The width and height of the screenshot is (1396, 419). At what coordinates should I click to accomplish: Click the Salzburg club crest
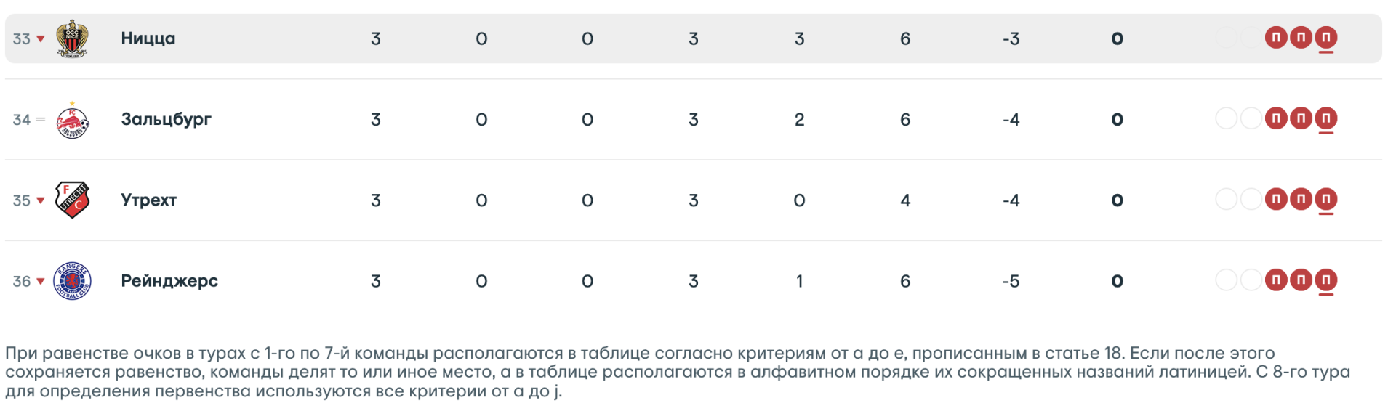72,120
